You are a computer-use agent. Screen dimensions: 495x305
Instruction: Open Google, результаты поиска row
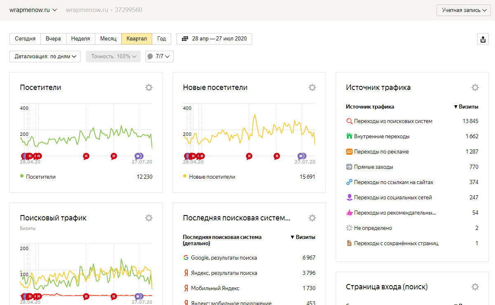[249, 258]
